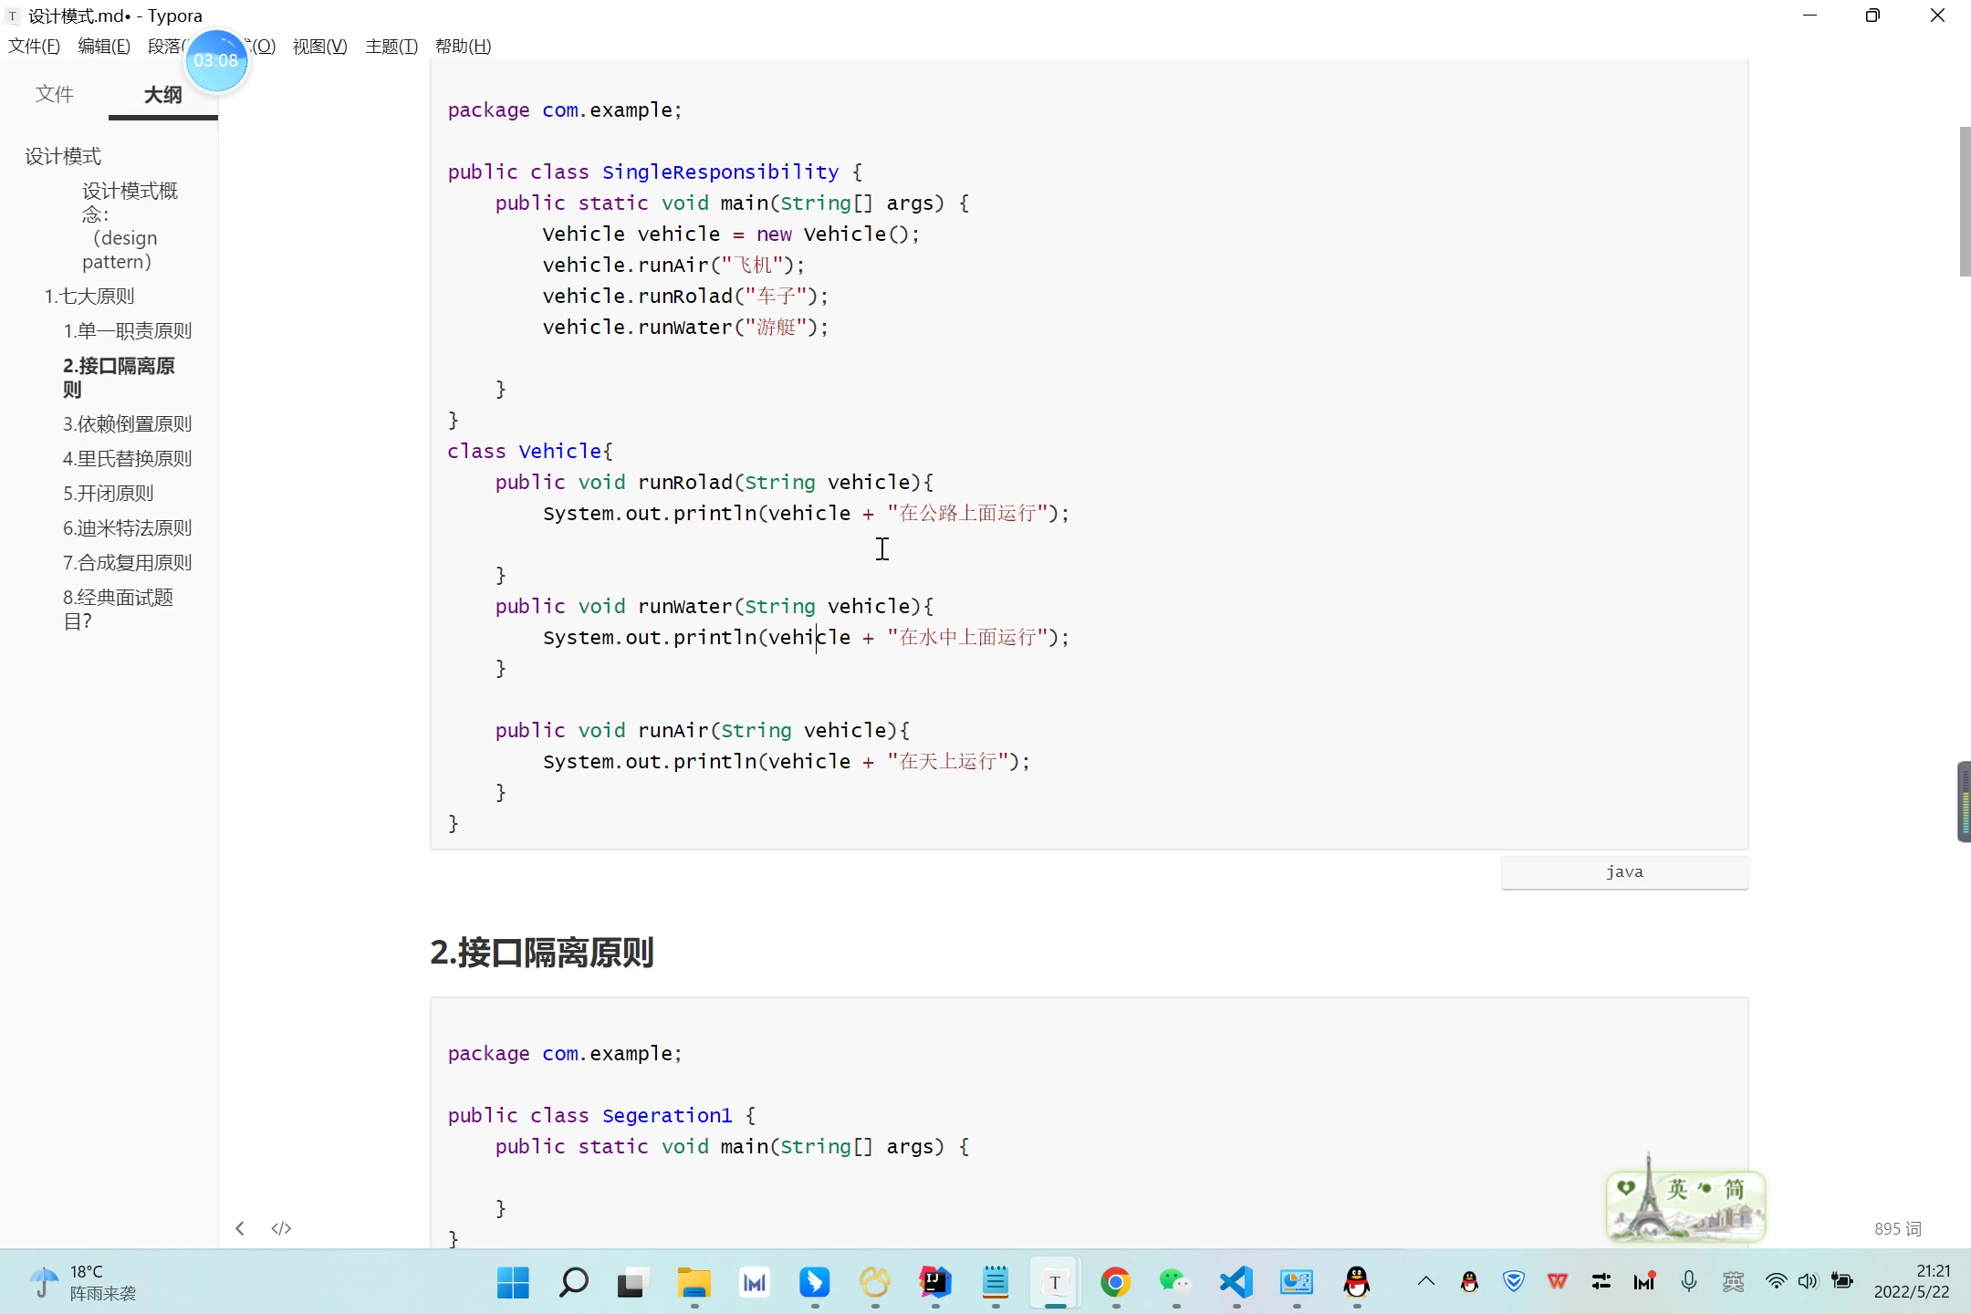Screen dimensions: 1971x1314
Task: Open the 主题(T) menu
Action: 391,47
